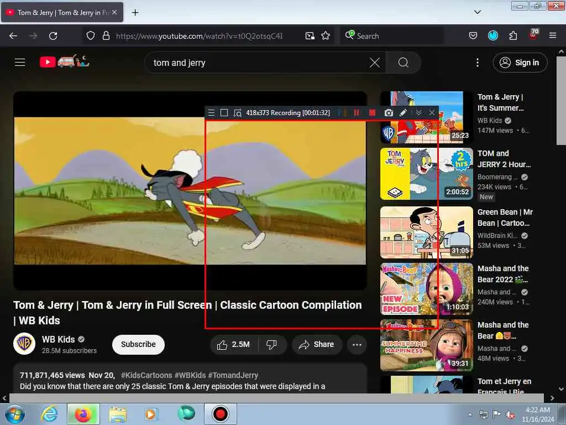View site security lock information
Image resolution: width=566 pixels, height=425 pixels.
point(106,36)
